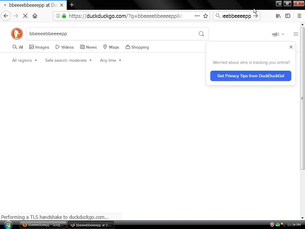Screen dimensions: 305x229
Task: Show site information for duckduckgo.com
Action: click(58, 16)
